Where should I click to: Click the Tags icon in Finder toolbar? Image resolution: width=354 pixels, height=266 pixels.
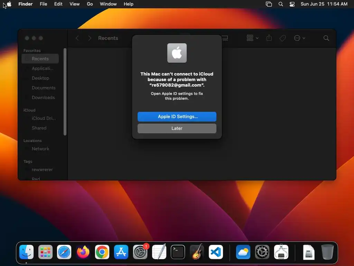coord(282,38)
